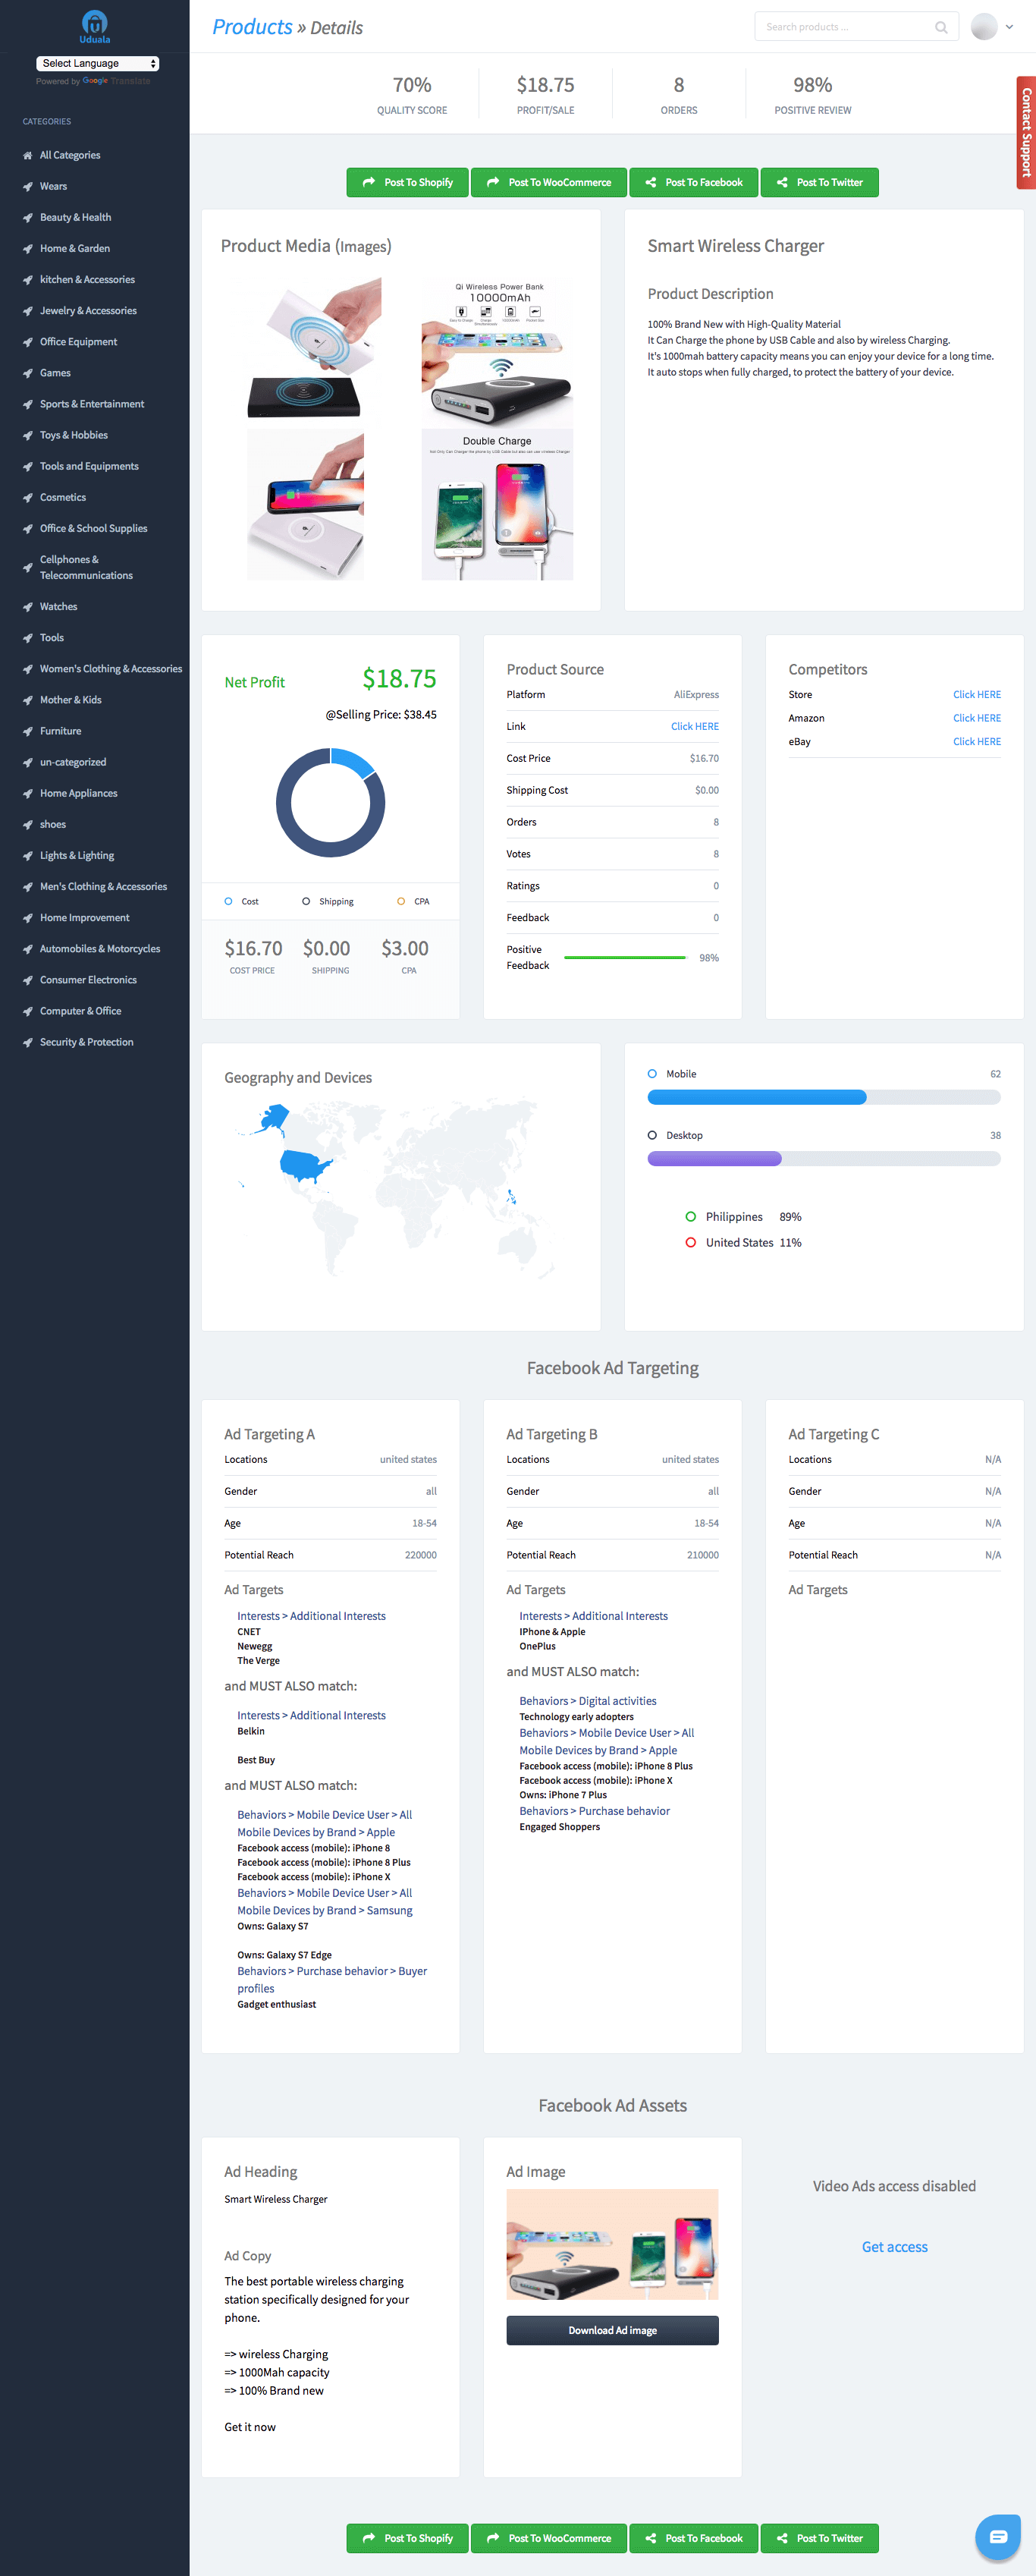Viewport: 1036px width, 2576px height.
Task: Click the Positive Feedback progress bar
Action: click(625, 957)
